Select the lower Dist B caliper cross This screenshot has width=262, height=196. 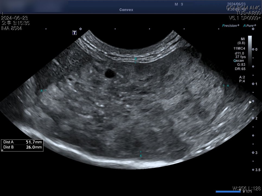pos(141,152)
